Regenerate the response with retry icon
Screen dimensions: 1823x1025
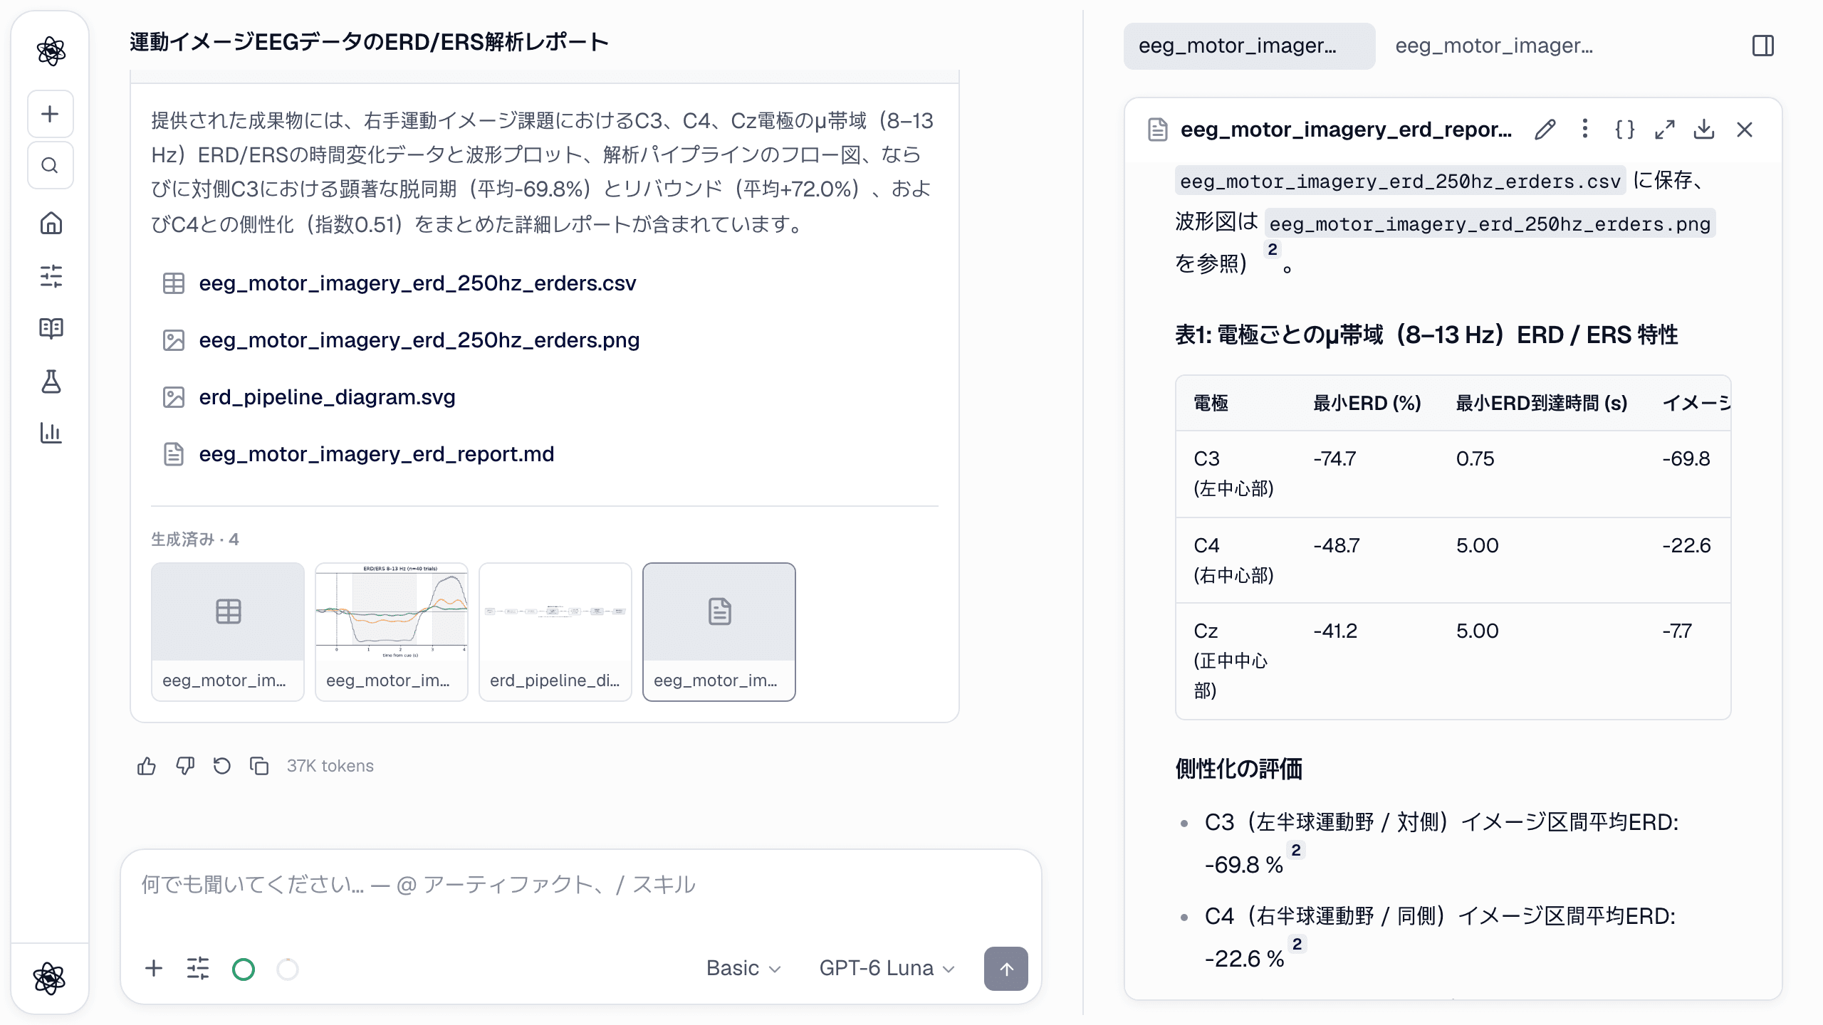tap(222, 766)
